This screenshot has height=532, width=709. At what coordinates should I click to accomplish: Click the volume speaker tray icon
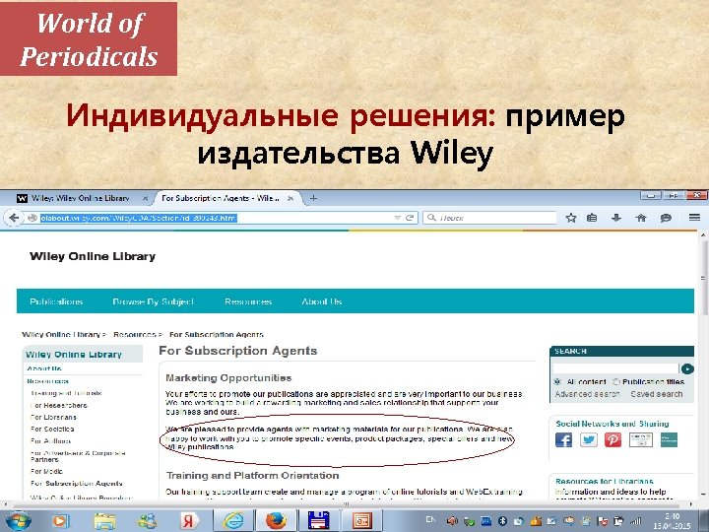tap(453, 521)
